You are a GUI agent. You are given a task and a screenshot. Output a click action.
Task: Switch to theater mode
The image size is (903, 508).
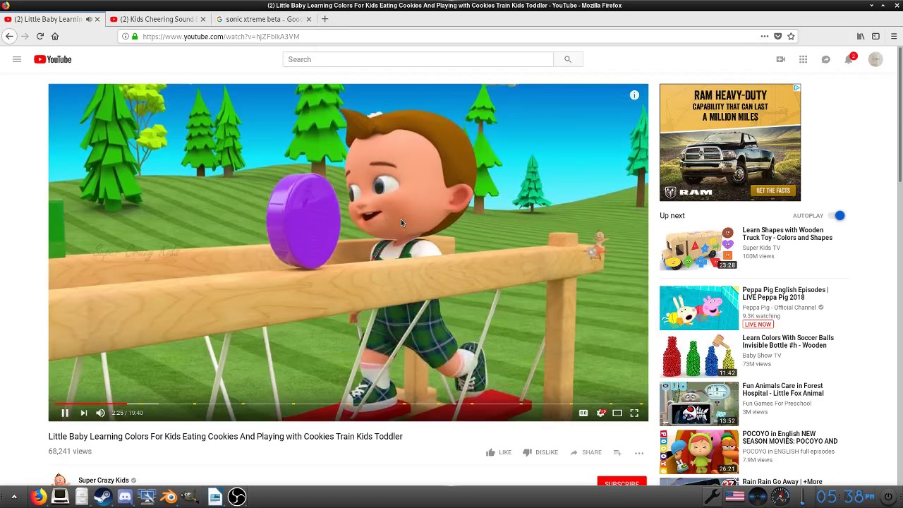(617, 413)
